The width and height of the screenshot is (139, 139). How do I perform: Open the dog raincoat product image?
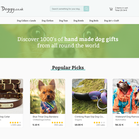(126, 96)
